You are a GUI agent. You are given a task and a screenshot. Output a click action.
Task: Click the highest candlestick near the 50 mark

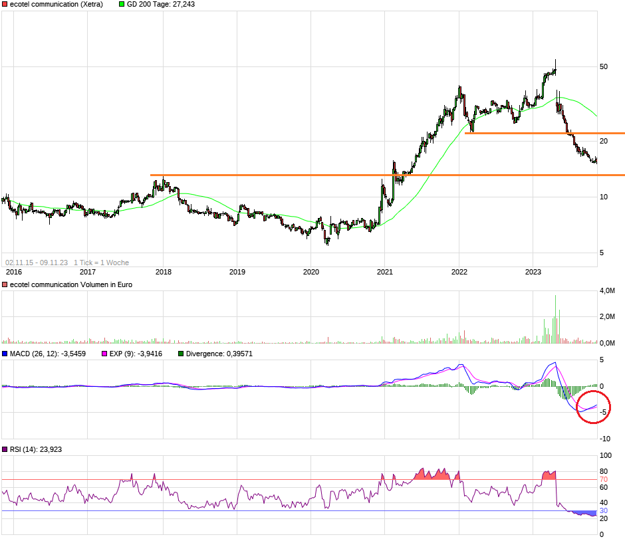pyautogui.click(x=556, y=65)
